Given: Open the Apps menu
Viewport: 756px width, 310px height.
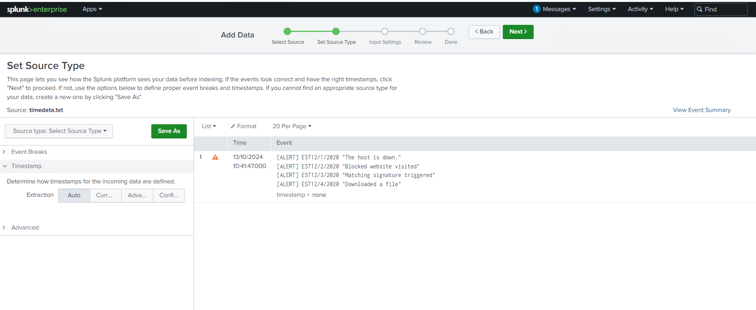Looking at the screenshot, I should [92, 9].
